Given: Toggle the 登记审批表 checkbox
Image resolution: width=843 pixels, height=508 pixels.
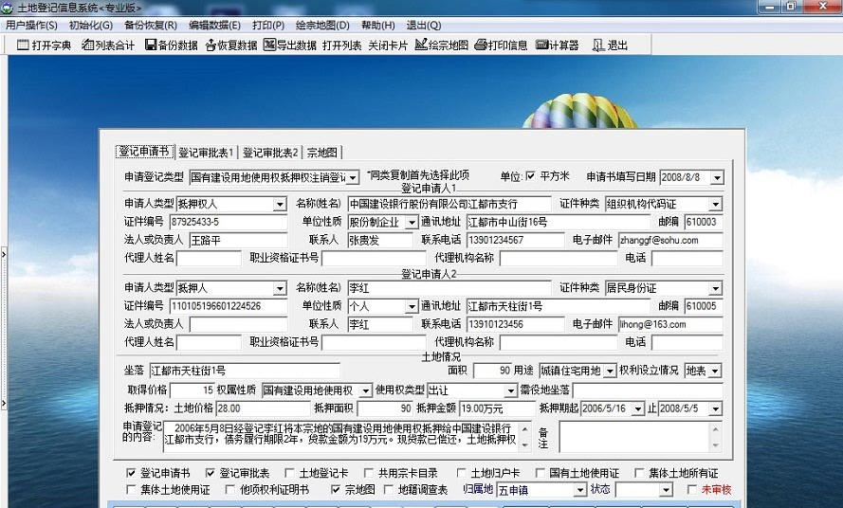Looking at the screenshot, I should 211,473.
